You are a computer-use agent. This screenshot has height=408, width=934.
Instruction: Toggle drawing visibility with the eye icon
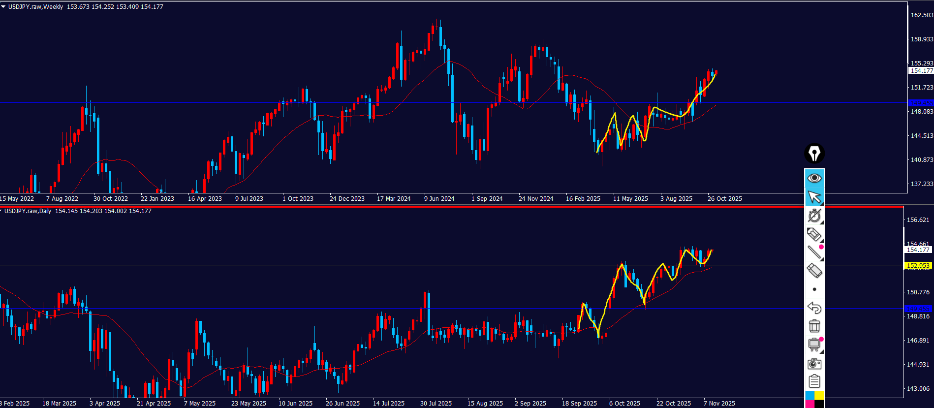click(814, 178)
